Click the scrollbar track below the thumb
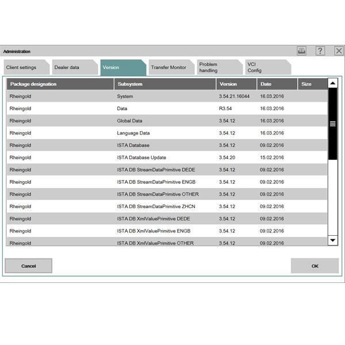Image resolution: width=345 pixels, height=345 pixels. coord(333,197)
